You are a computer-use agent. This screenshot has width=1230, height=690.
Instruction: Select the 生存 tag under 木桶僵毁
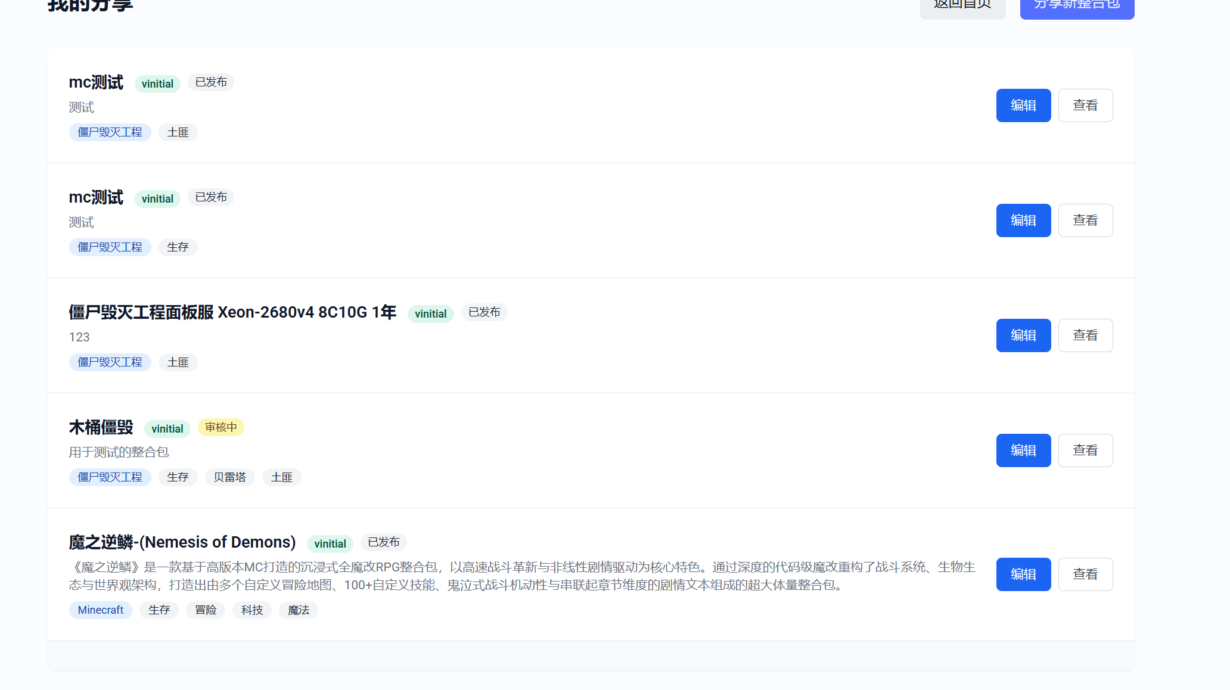point(178,477)
